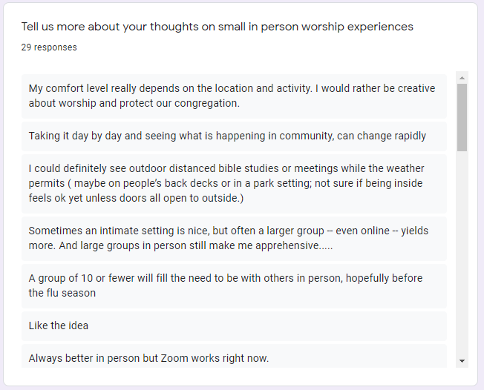Click 'Zoom works right now' text
484x390 pixels.
click(215, 358)
